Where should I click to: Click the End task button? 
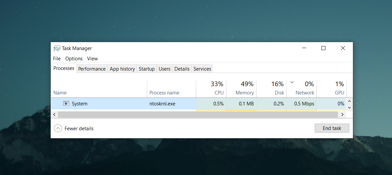click(332, 128)
